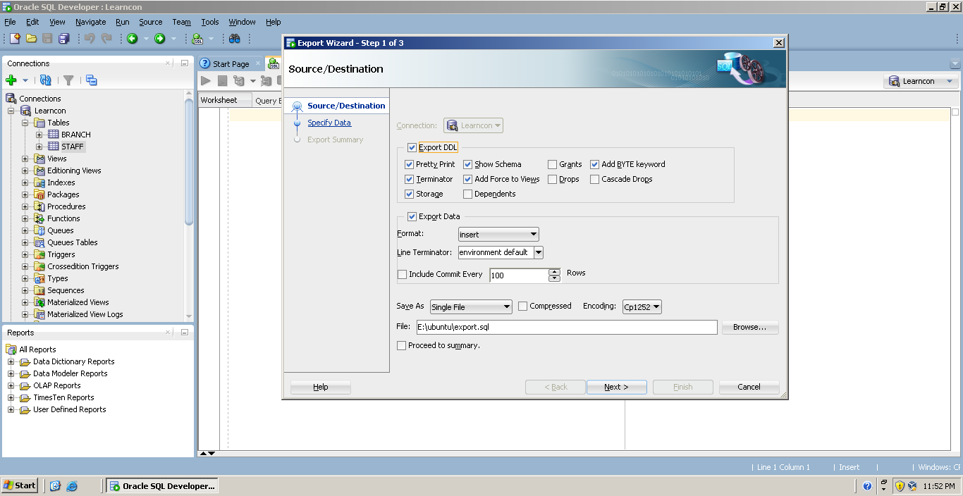Click the Collapse All icon in Connections
Image resolution: width=963 pixels, height=496 pixels.
91,80
